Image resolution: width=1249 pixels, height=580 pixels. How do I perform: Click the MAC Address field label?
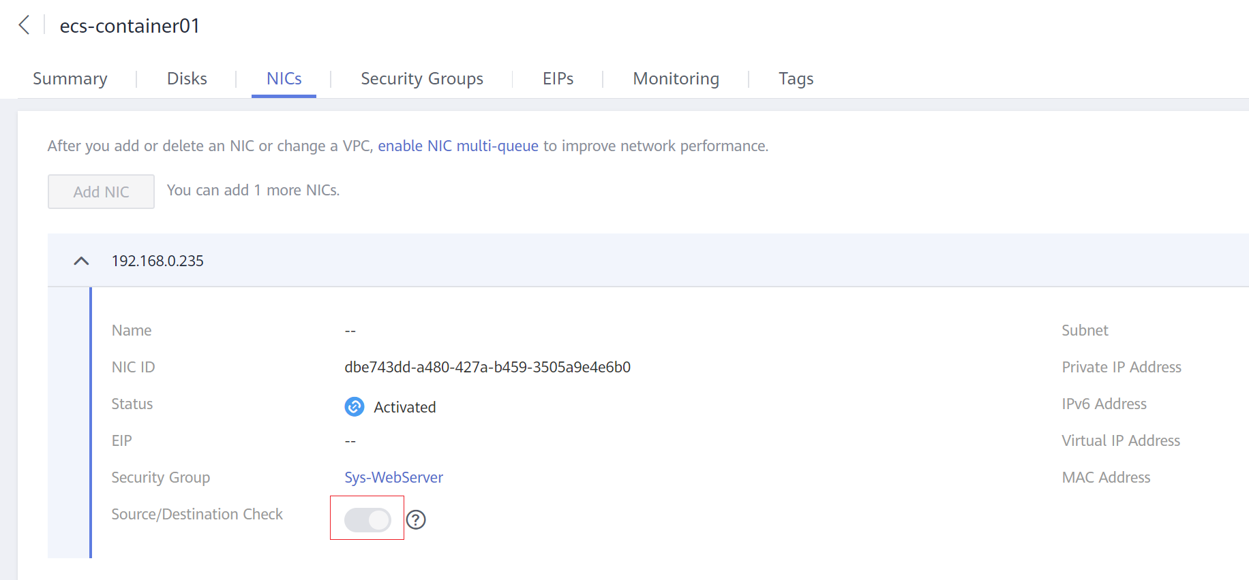1106,478
